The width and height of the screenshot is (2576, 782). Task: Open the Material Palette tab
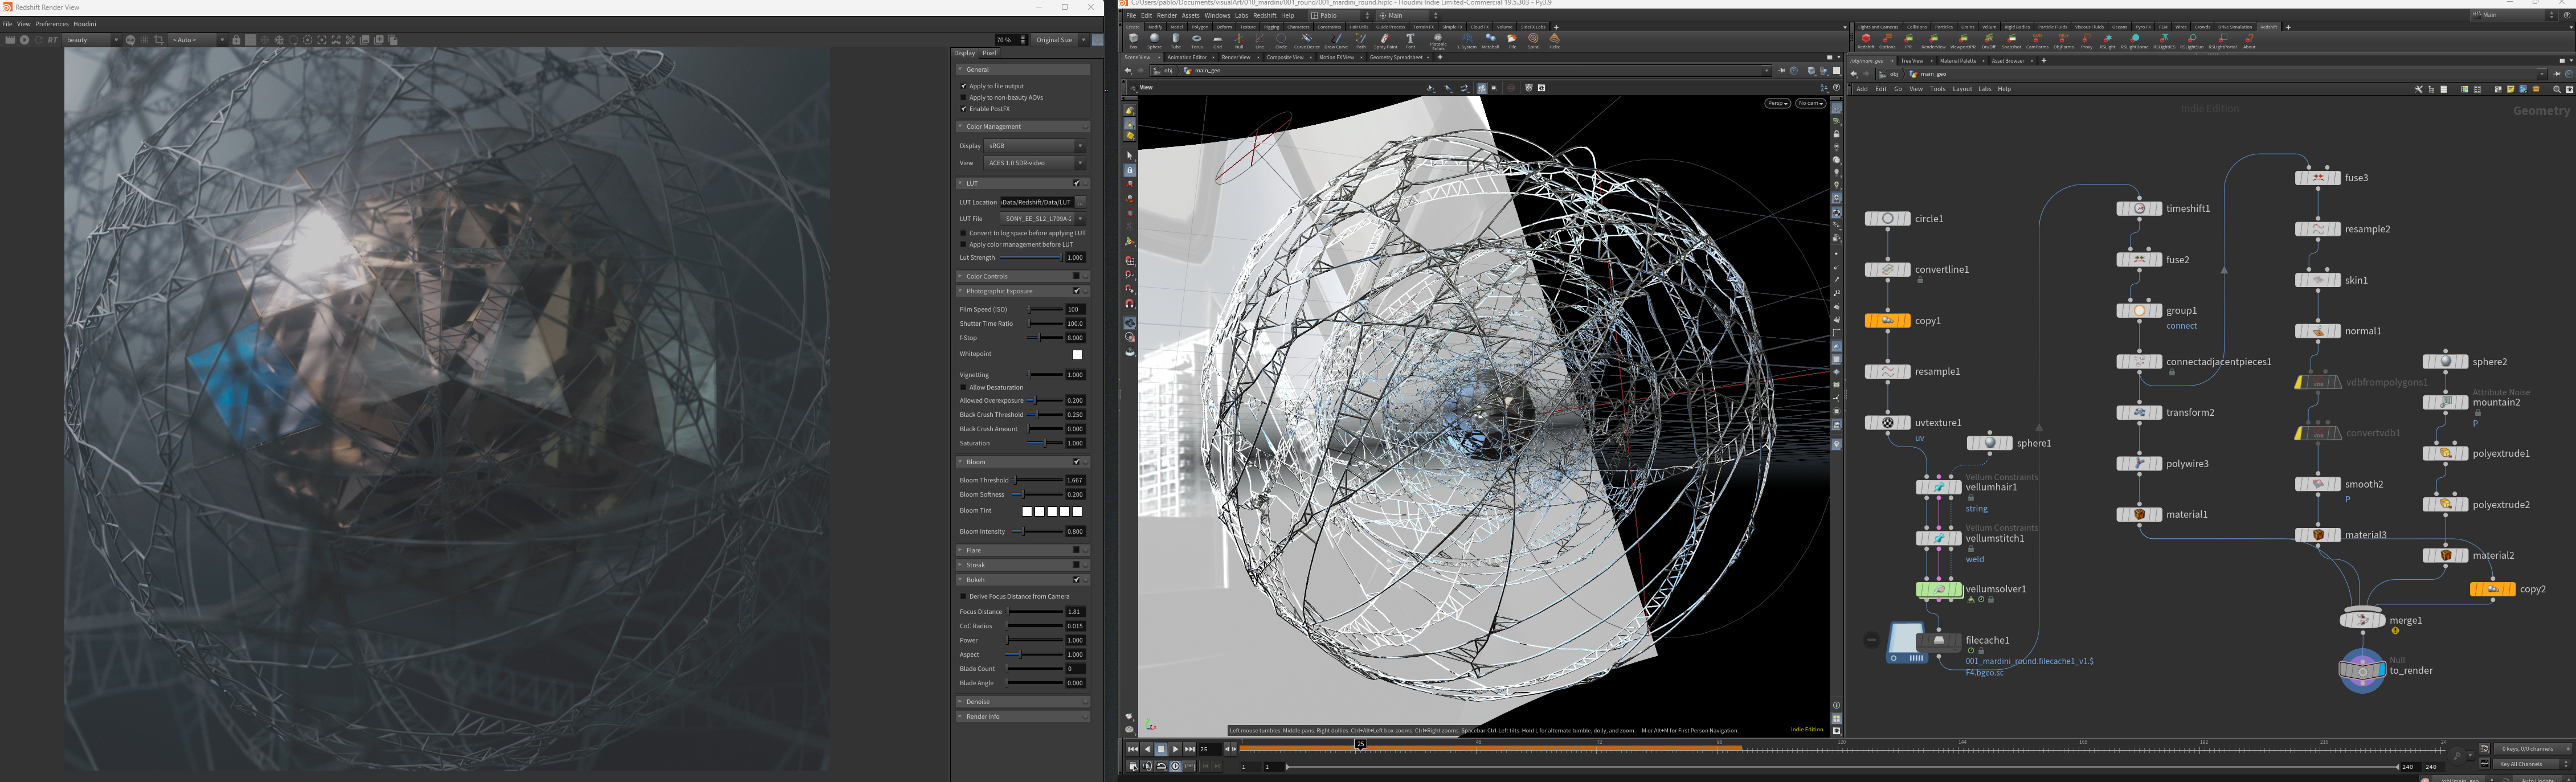tap(1958, 61)
